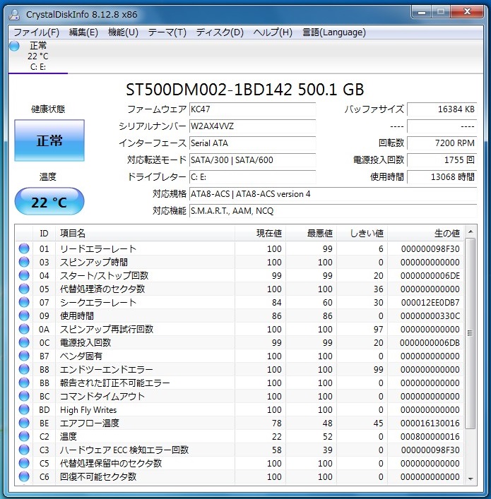Click status icon for C3 ハードウェア ECC

[x=24, y=450]
